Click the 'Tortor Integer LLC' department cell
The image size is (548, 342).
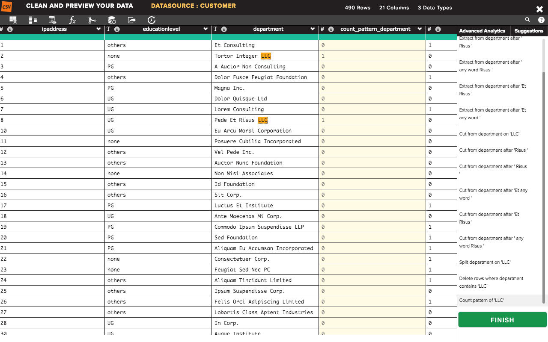[265, 56]
